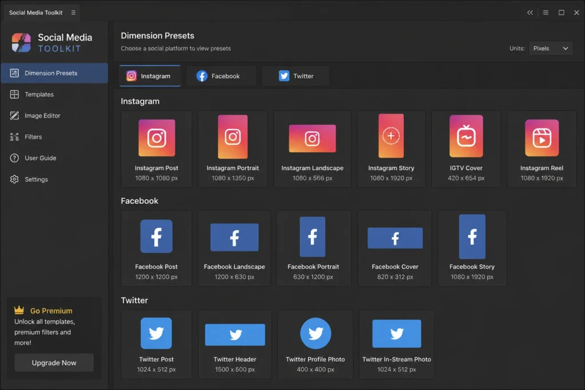Click the Go Premium crown icon
This screenshot has width=585, height=390.
pyautogui.click(x=19, y=310)
